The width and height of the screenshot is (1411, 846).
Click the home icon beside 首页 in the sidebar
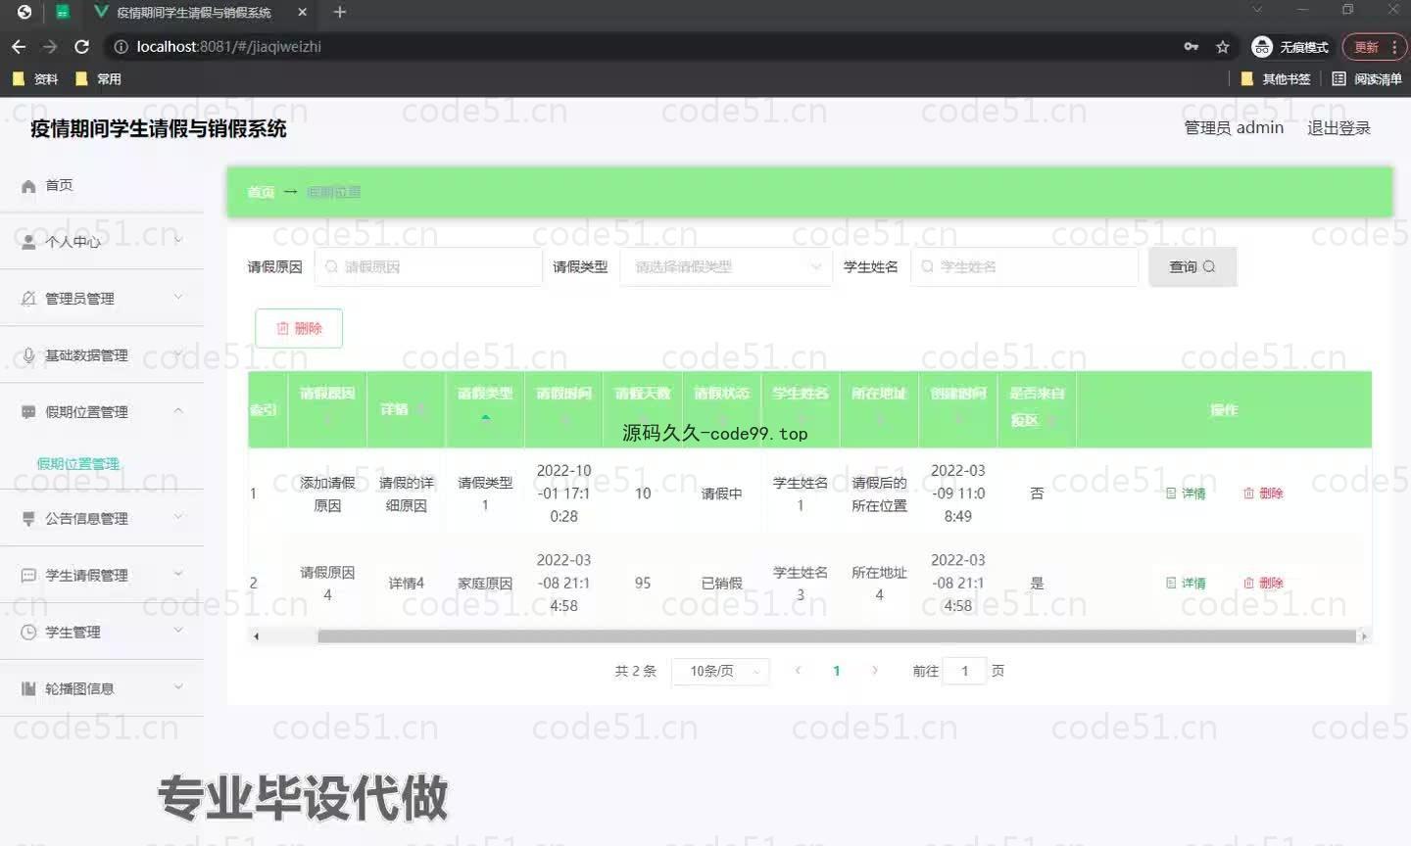pyautogui.click(x=28, y=185)
